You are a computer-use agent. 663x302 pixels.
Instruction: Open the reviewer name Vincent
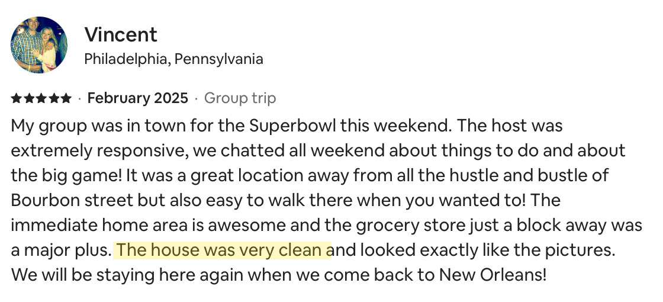point(121,34)
